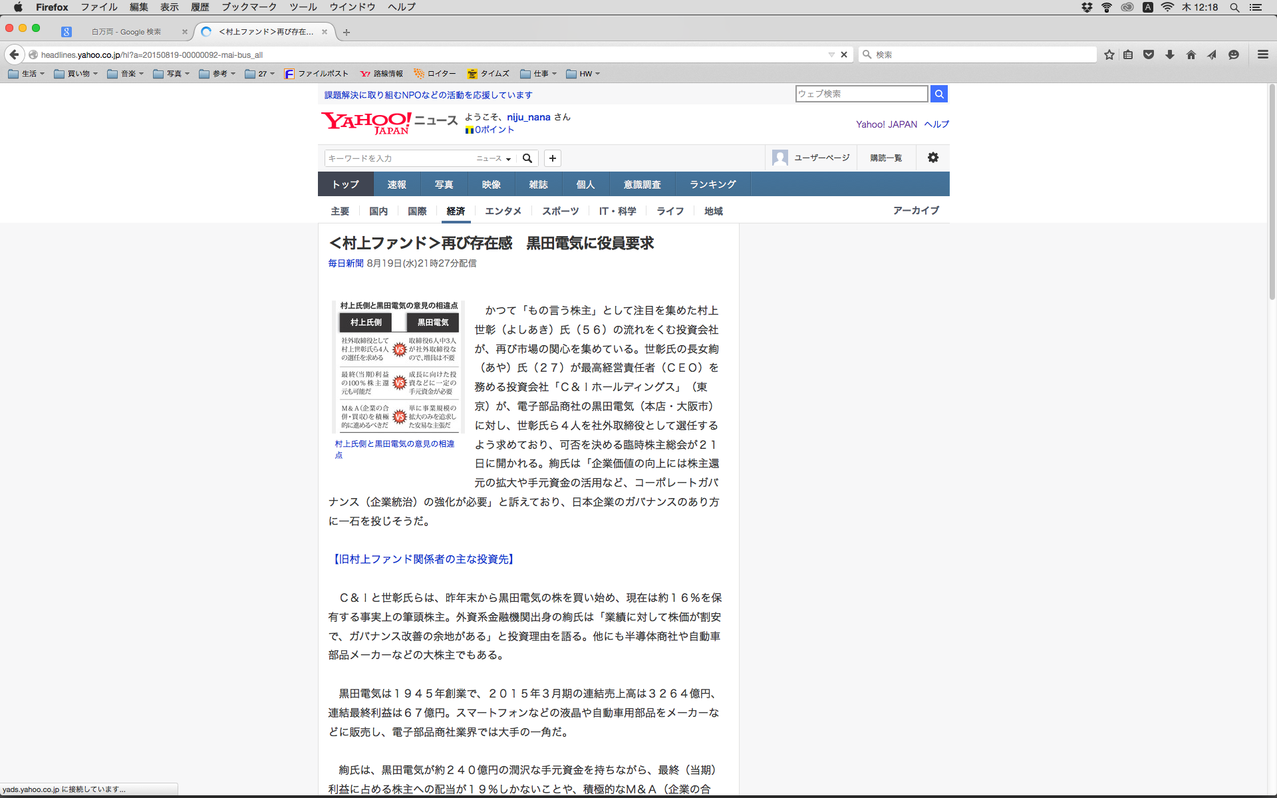The image size is (1277, 798).
Task: Open the 村上氏側 vs 黒田電気 comparison thumbnail
Action: tap(398, 366)
